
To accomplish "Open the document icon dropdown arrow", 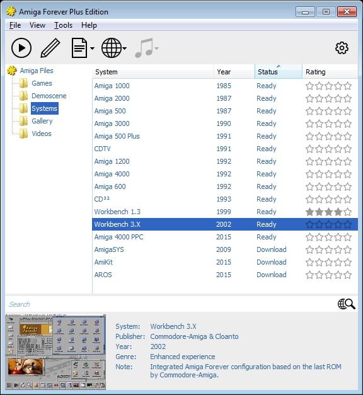I will click(92, 48).
